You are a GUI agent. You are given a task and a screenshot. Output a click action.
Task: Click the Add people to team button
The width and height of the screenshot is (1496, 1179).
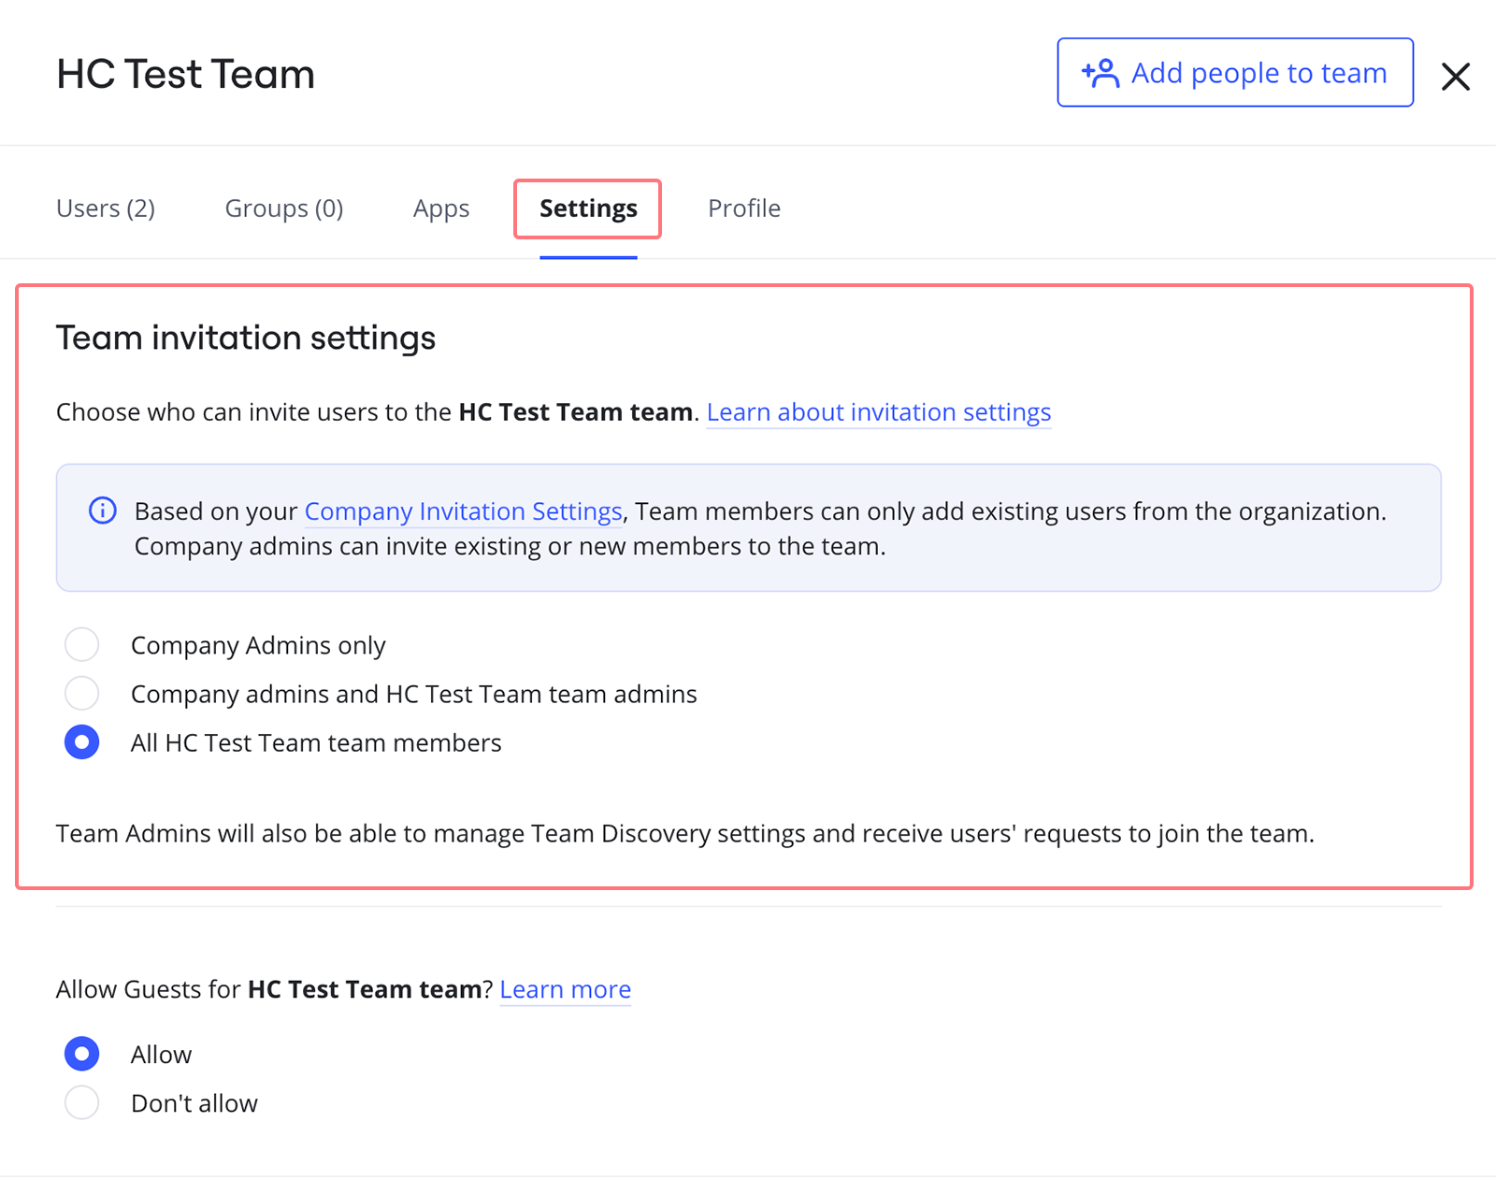click(1234, 73)
